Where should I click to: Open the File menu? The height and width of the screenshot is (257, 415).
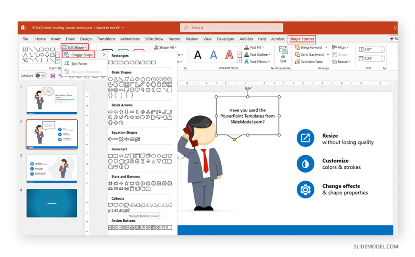coord(25,39)
